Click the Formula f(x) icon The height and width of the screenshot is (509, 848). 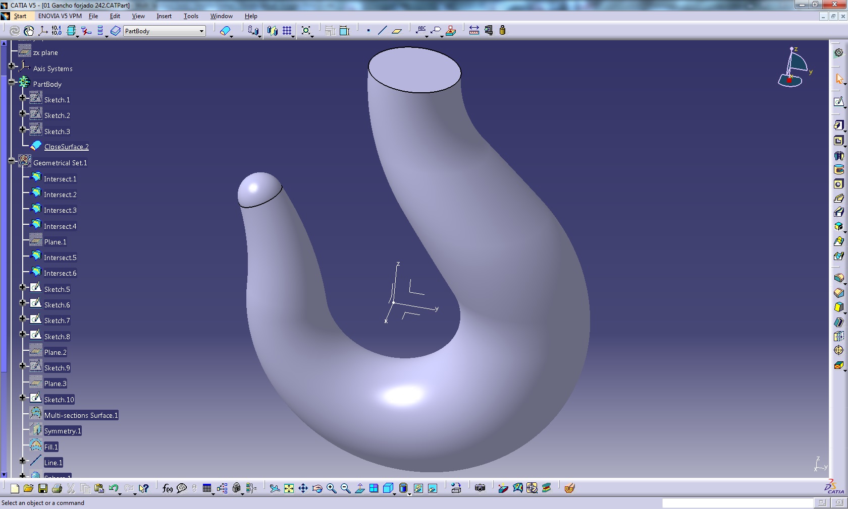[x=167, y=488]
